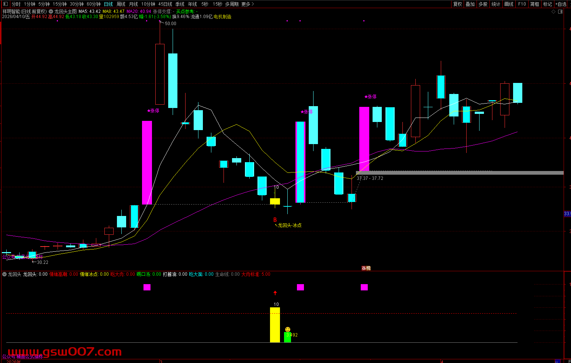Add stock via +自选 button

pyautogui.click(x=561, y=4)
